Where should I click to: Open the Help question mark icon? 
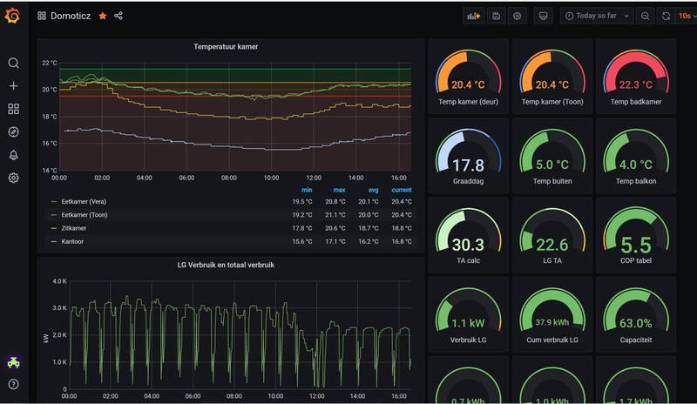[13, 384]
